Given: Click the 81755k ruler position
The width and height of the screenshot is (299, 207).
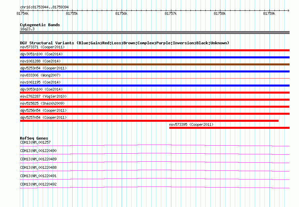Looking at the screenshot, I should tap(72, 13).
